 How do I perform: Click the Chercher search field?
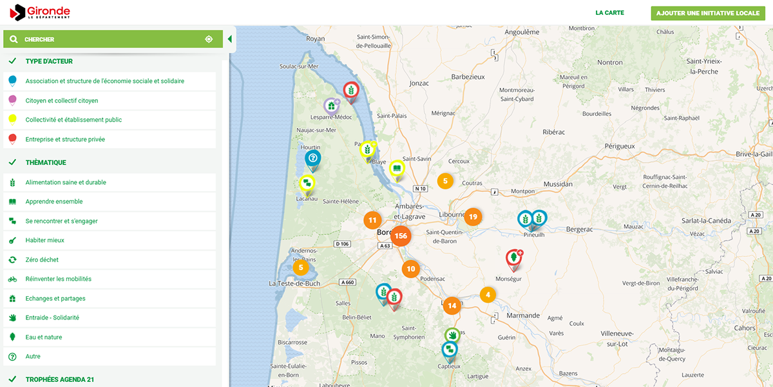click(110, 39)
